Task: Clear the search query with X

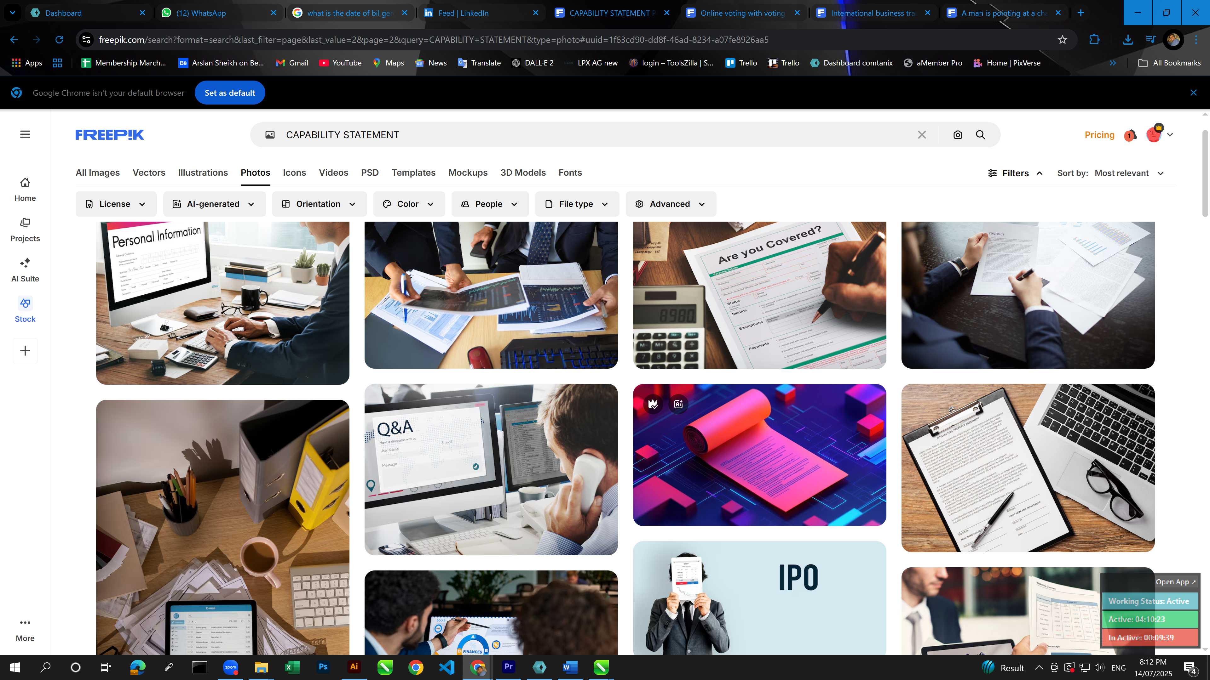Action: point(922,135)
